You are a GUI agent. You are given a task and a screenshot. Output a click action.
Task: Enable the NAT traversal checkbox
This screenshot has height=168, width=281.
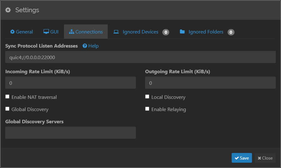pos(7,97)
